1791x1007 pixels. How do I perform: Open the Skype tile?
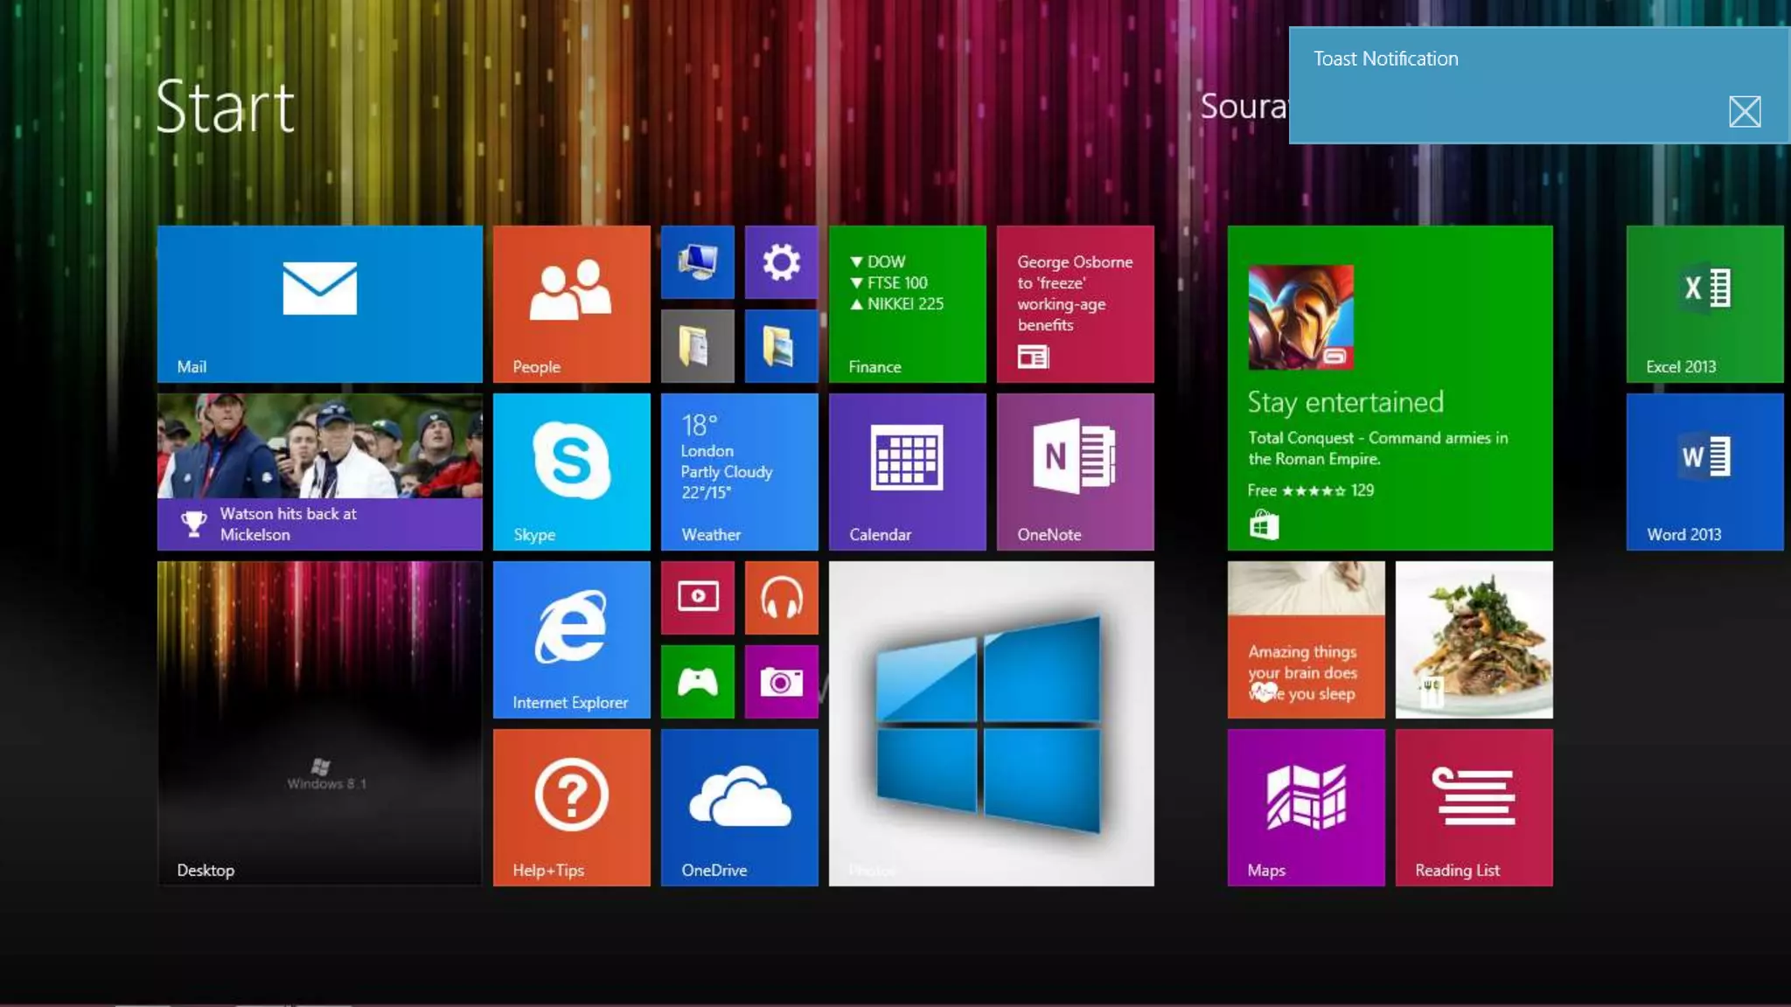[x=571, y=471]
